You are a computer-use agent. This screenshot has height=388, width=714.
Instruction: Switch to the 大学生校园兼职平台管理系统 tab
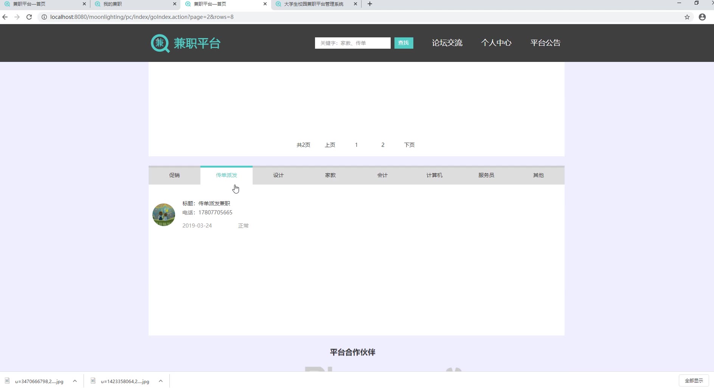click(316, 4)
